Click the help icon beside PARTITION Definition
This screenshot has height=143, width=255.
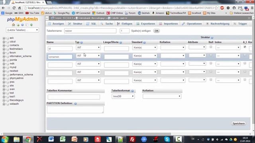75,103
